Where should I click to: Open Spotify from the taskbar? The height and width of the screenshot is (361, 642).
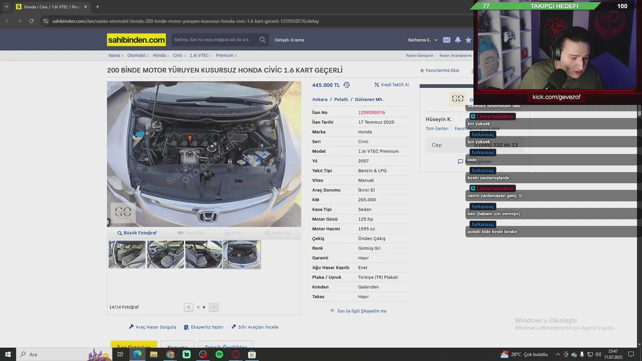[219, 354]
